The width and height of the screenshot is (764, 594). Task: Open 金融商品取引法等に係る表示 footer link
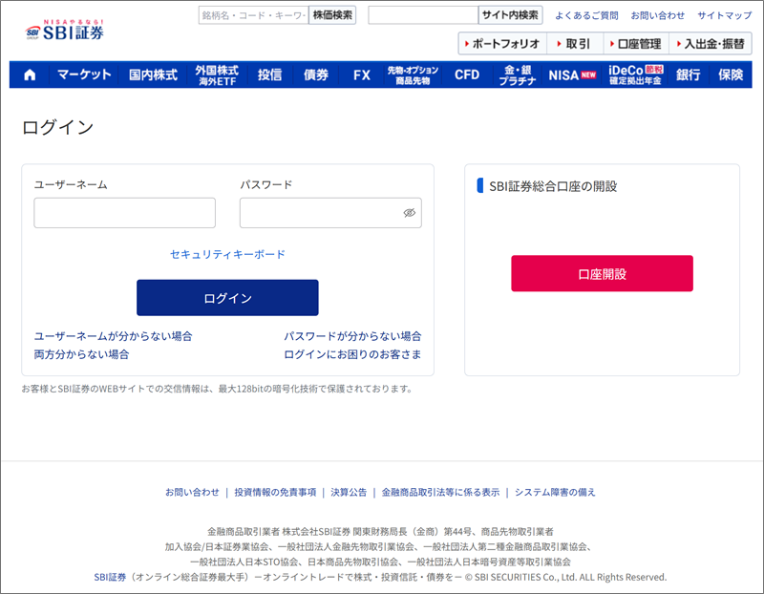(x=441, y=492)
